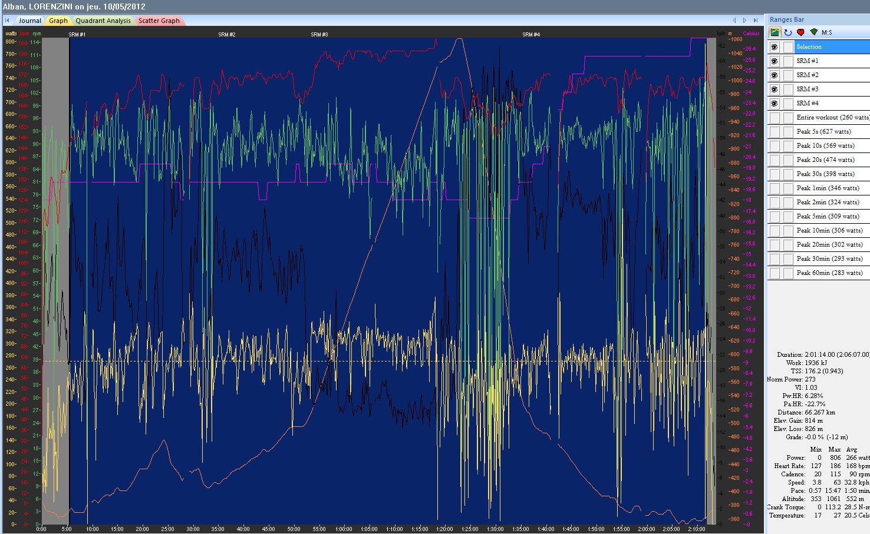Image resolution: width=870 pixels, height=534 pixels.
Task: Show the Peak 20min range visibility box
Action: click(x=775, y=245)
